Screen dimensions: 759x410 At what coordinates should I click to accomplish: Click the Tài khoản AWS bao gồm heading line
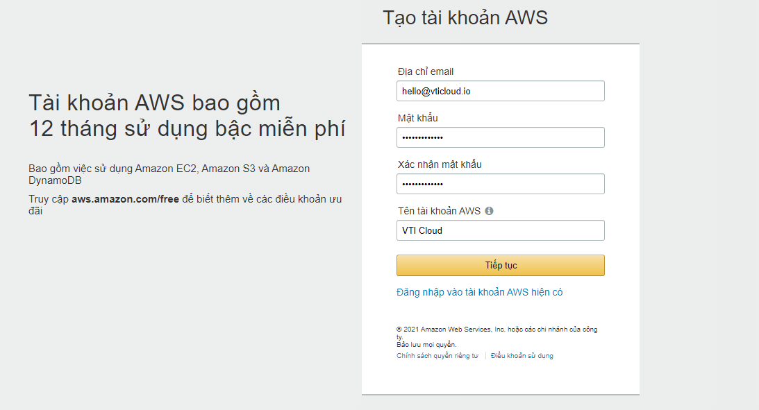pyautogui.click(x=154, y=103)
